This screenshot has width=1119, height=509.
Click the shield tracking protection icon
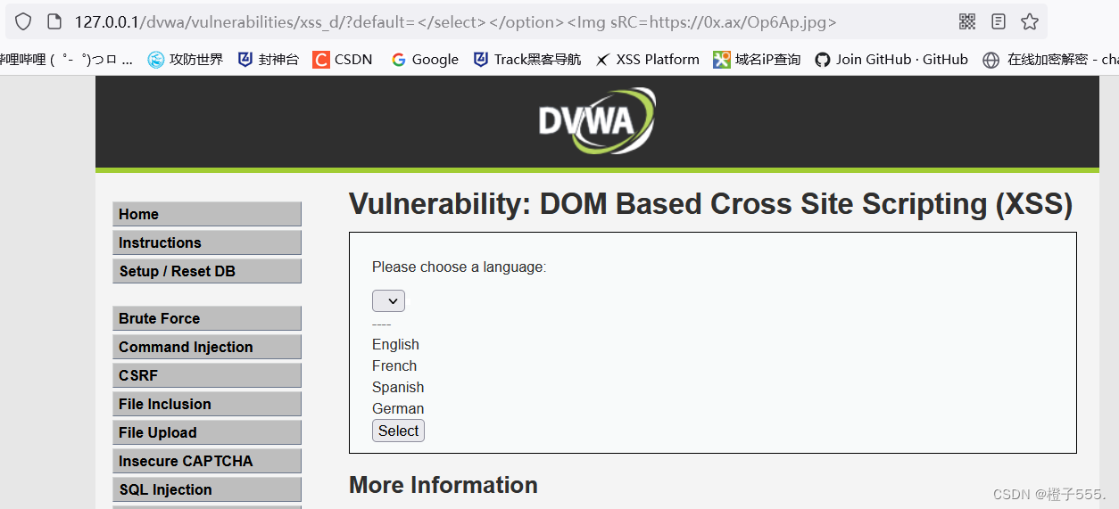[x=23, y=21]
